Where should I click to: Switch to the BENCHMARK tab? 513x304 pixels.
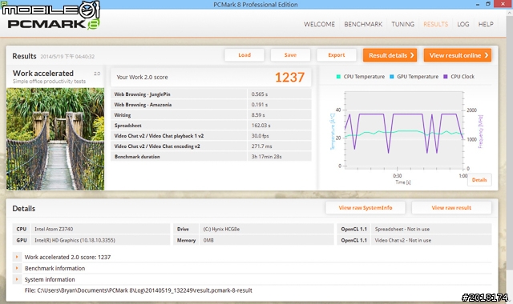(363, 24)
